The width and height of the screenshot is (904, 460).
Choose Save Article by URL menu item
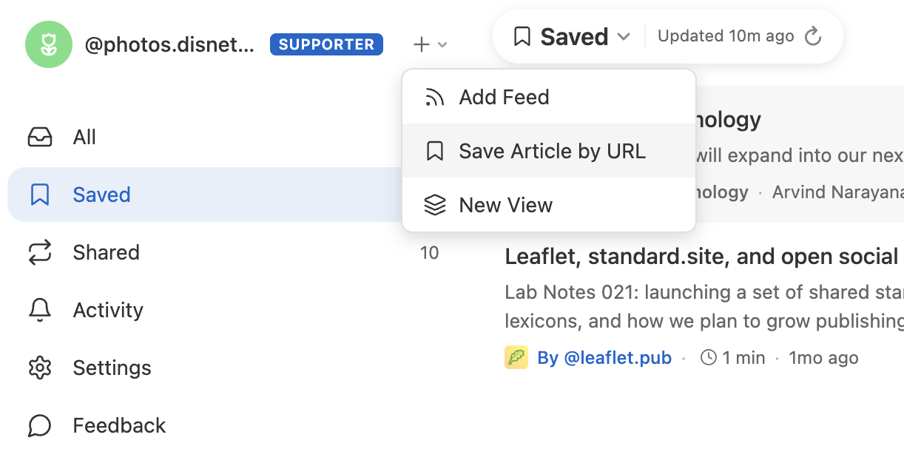(551, 152)
